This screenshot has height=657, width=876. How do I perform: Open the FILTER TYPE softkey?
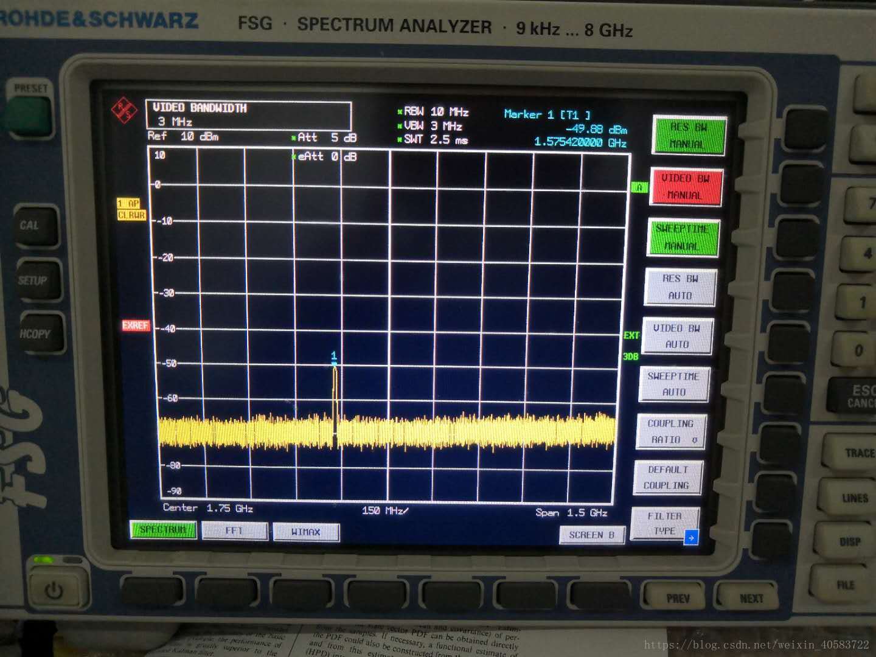pos(665,523)
